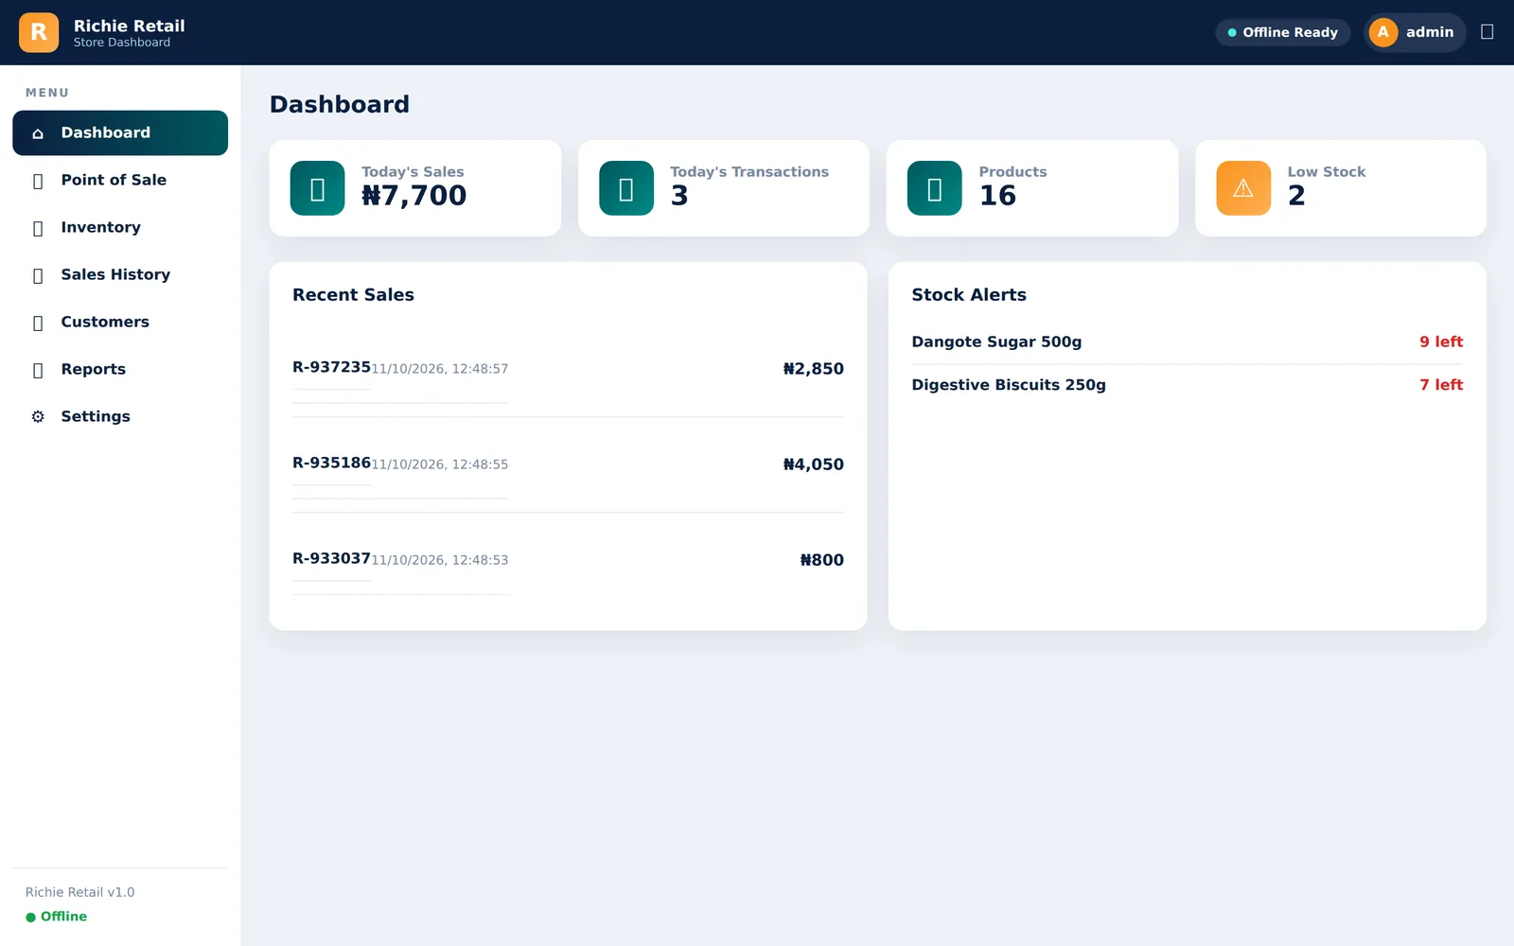Screen dimensions: 1514x946
Task: Select receipt R-937235 in Recent Sales
Action: point(331,367)
